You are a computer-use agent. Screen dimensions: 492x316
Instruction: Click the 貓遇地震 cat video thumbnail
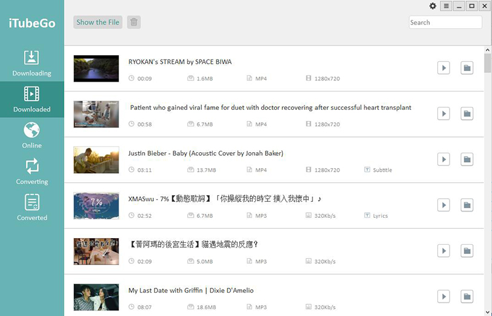click(x=97, y=252)
